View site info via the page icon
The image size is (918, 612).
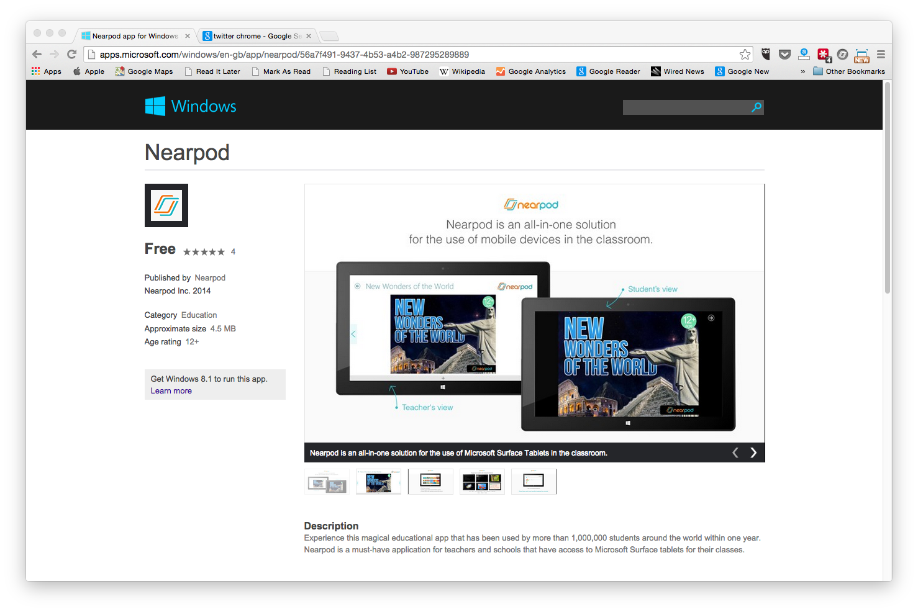91,55
